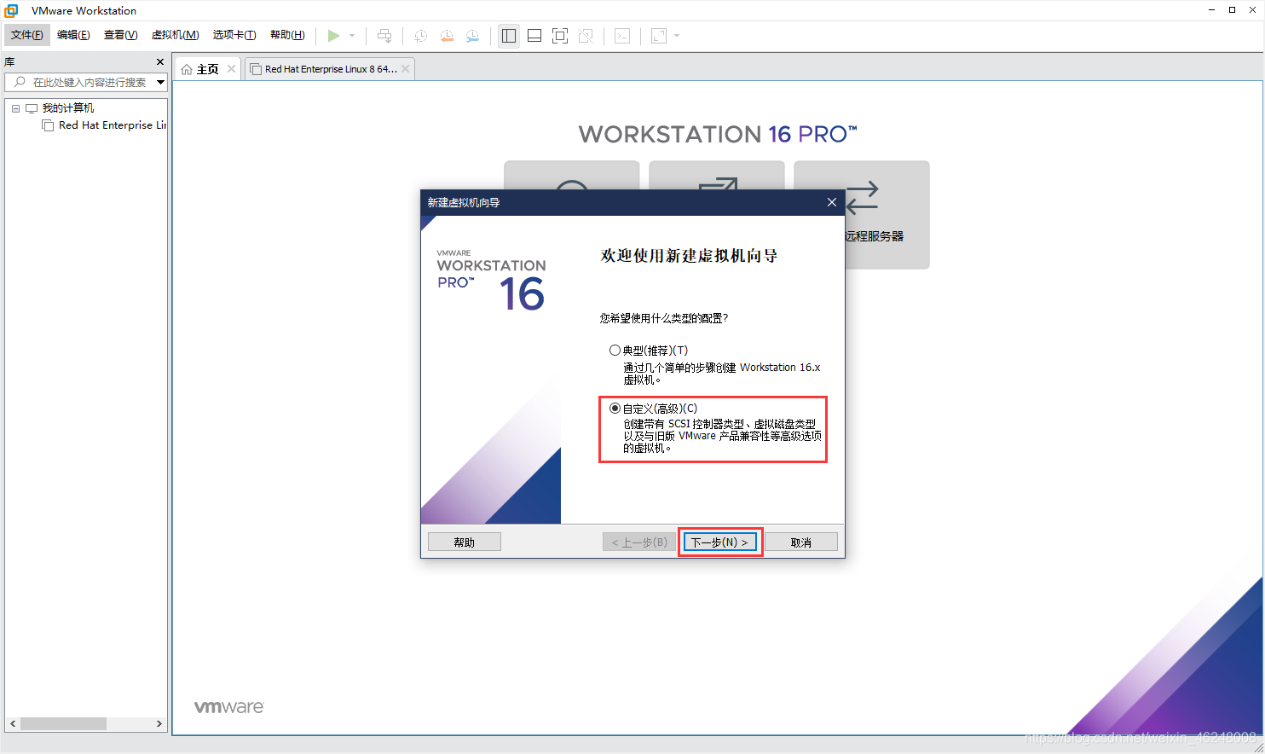Image resolution: width=1265 pixels, height=754 pixels.
Task: Select the 自定义(高级)(C) radio option
Action: pyautogui.click(x=615, y=409)
